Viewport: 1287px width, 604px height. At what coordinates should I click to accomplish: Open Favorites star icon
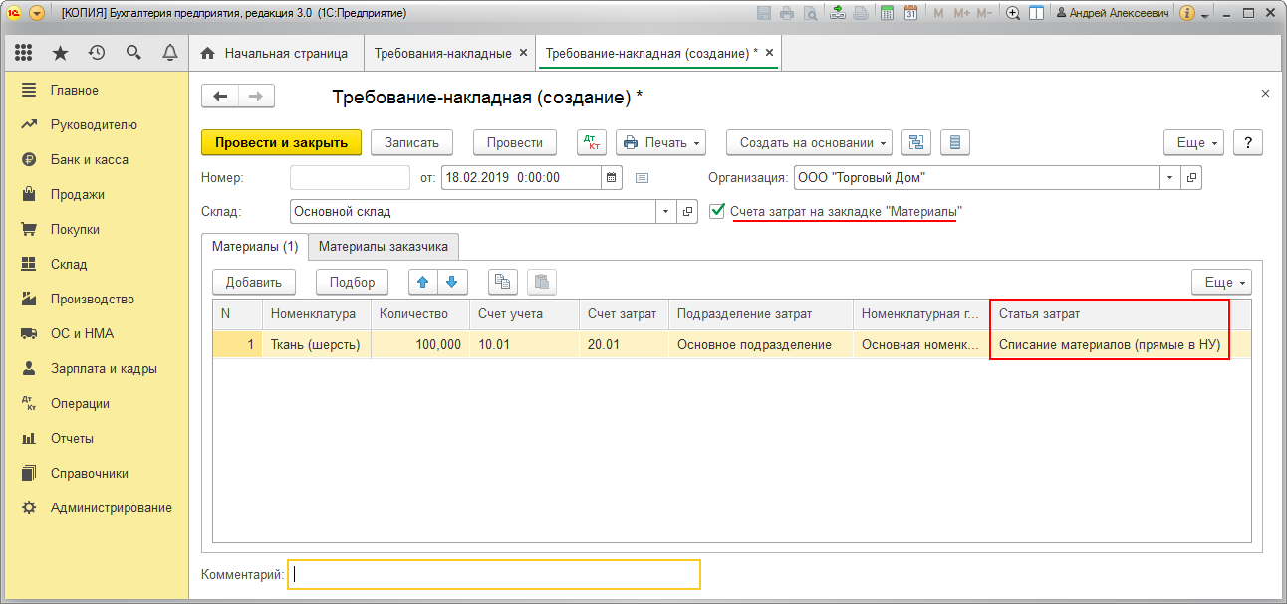pyautogui.click(x=60, y=53)
